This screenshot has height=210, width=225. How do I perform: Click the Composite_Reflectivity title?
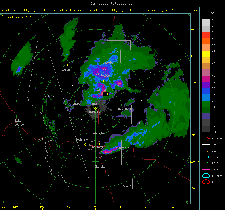tap(112, 4)
